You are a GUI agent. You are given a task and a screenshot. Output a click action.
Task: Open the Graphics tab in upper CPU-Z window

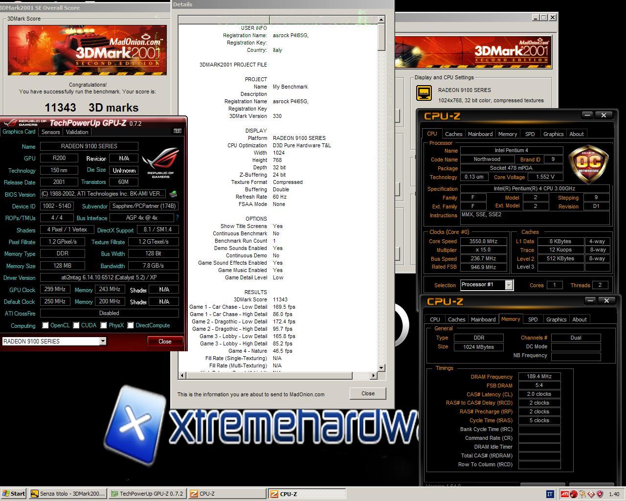[x=554, y=134]
